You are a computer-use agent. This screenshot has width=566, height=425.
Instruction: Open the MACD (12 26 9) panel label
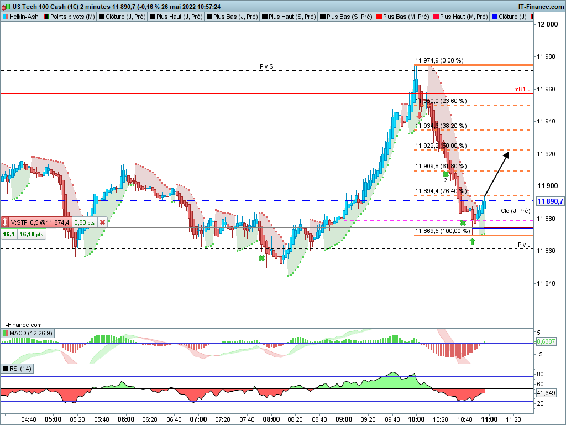pos(31,333)
